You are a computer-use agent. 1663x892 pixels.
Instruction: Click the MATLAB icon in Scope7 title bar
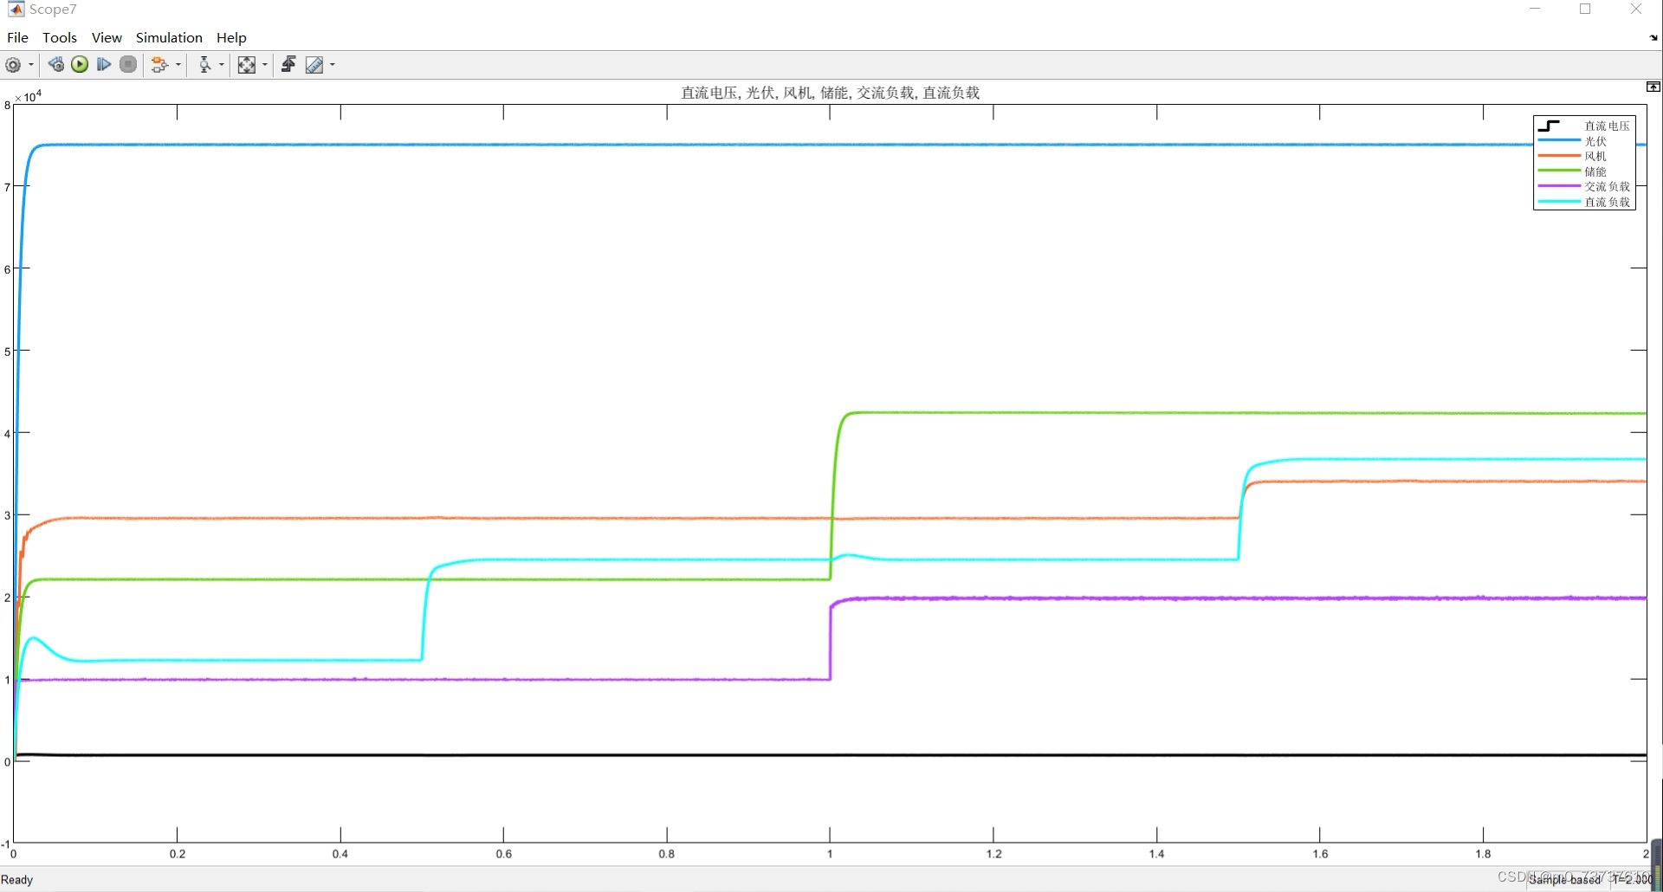pyautogui.click(x=16, y=9)
